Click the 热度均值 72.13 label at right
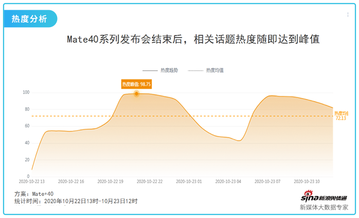Screen dimensions: 359x218 pos(341,116)
